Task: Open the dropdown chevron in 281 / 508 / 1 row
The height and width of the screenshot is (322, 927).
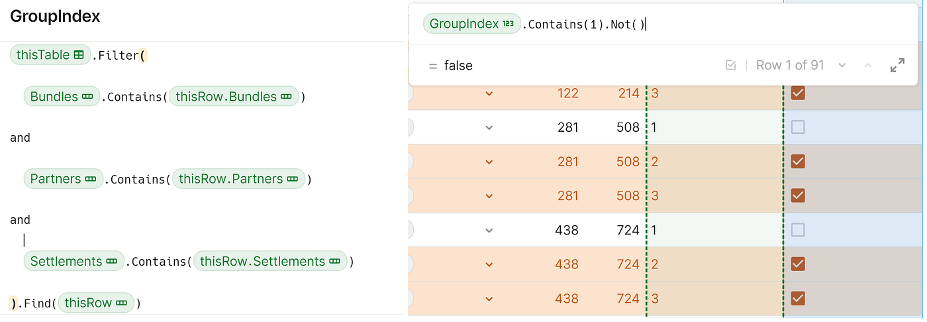Action: (489, 127)
